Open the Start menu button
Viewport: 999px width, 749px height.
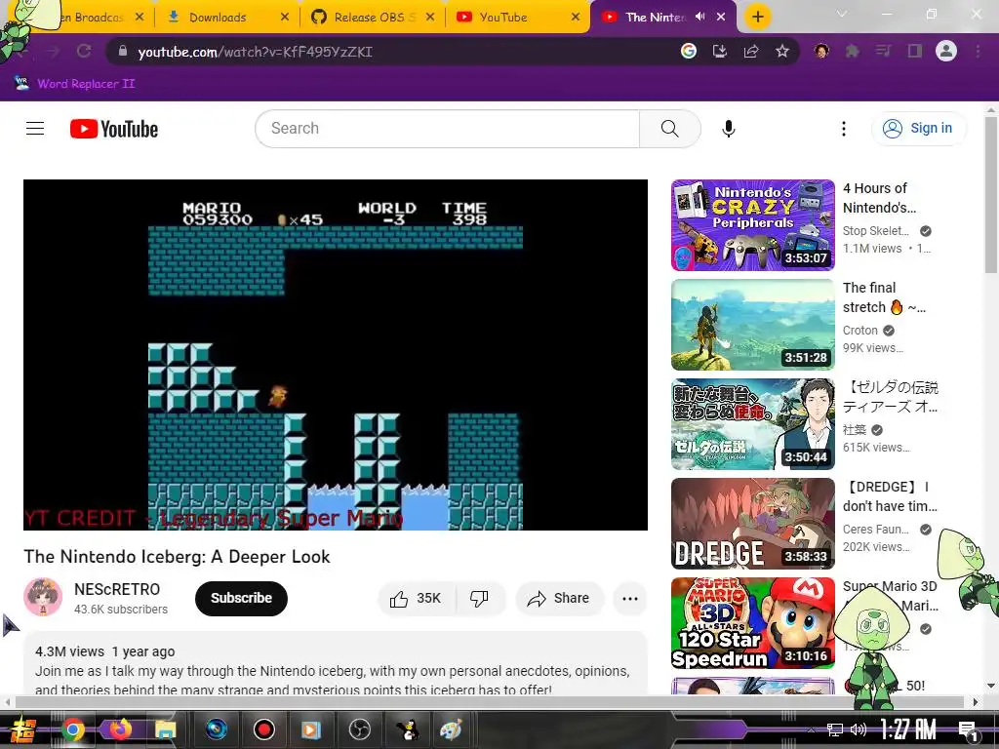tap(23, 729)
